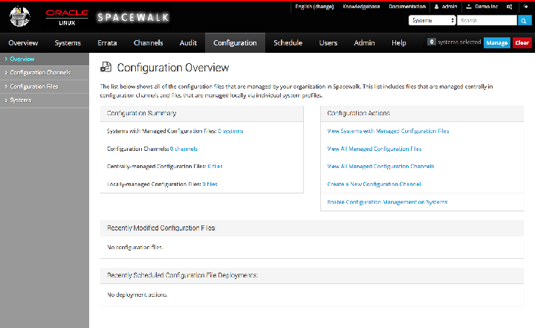The width and height of the screenshot is (535, 328).
Task: Click the Configuration Actions panel heading
Action: (359, 113)
